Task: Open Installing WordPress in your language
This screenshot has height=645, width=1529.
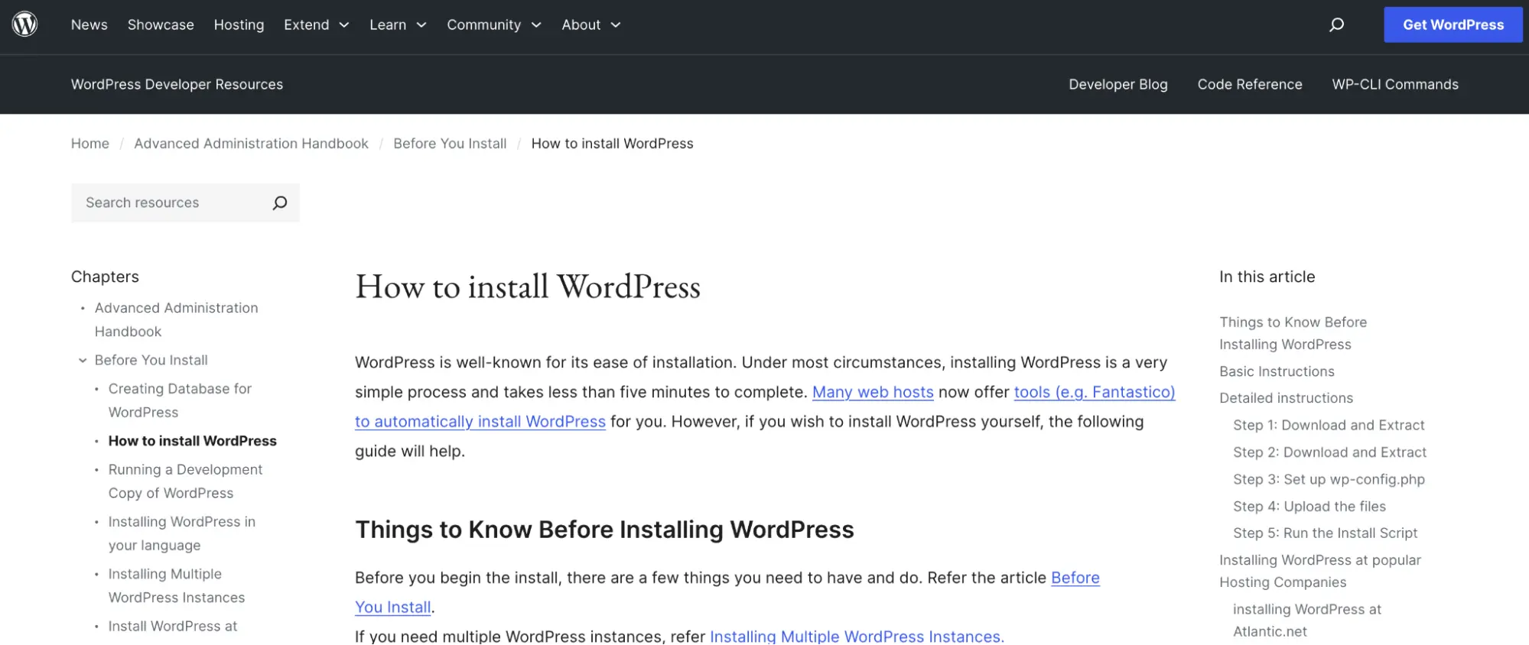Action: [x=182, y=533]
